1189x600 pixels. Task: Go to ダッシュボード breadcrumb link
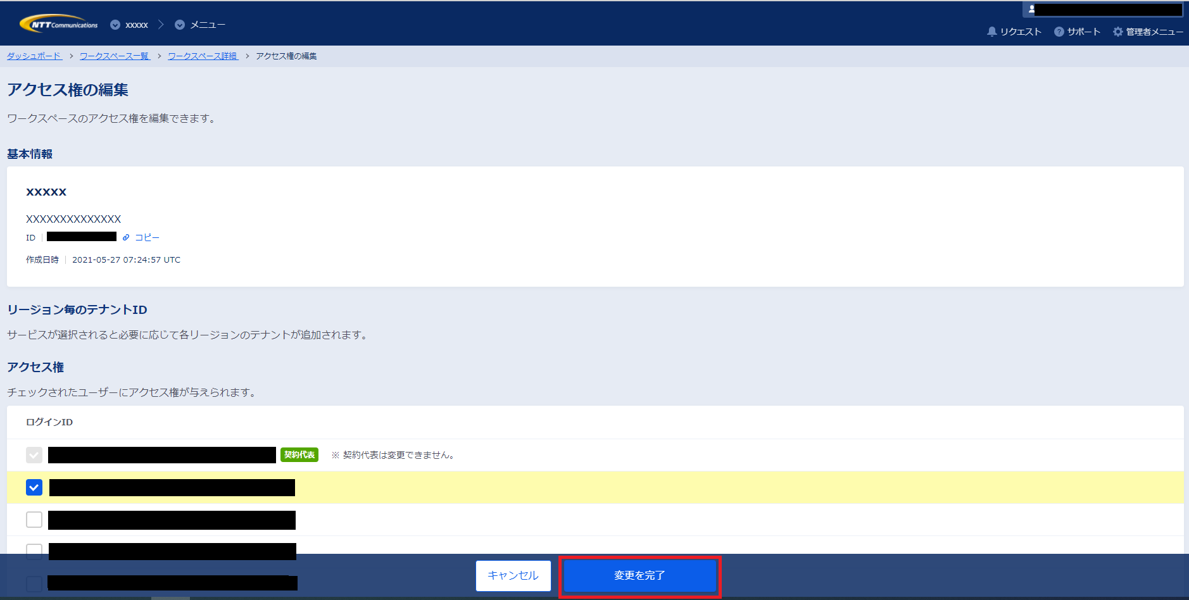34,56
